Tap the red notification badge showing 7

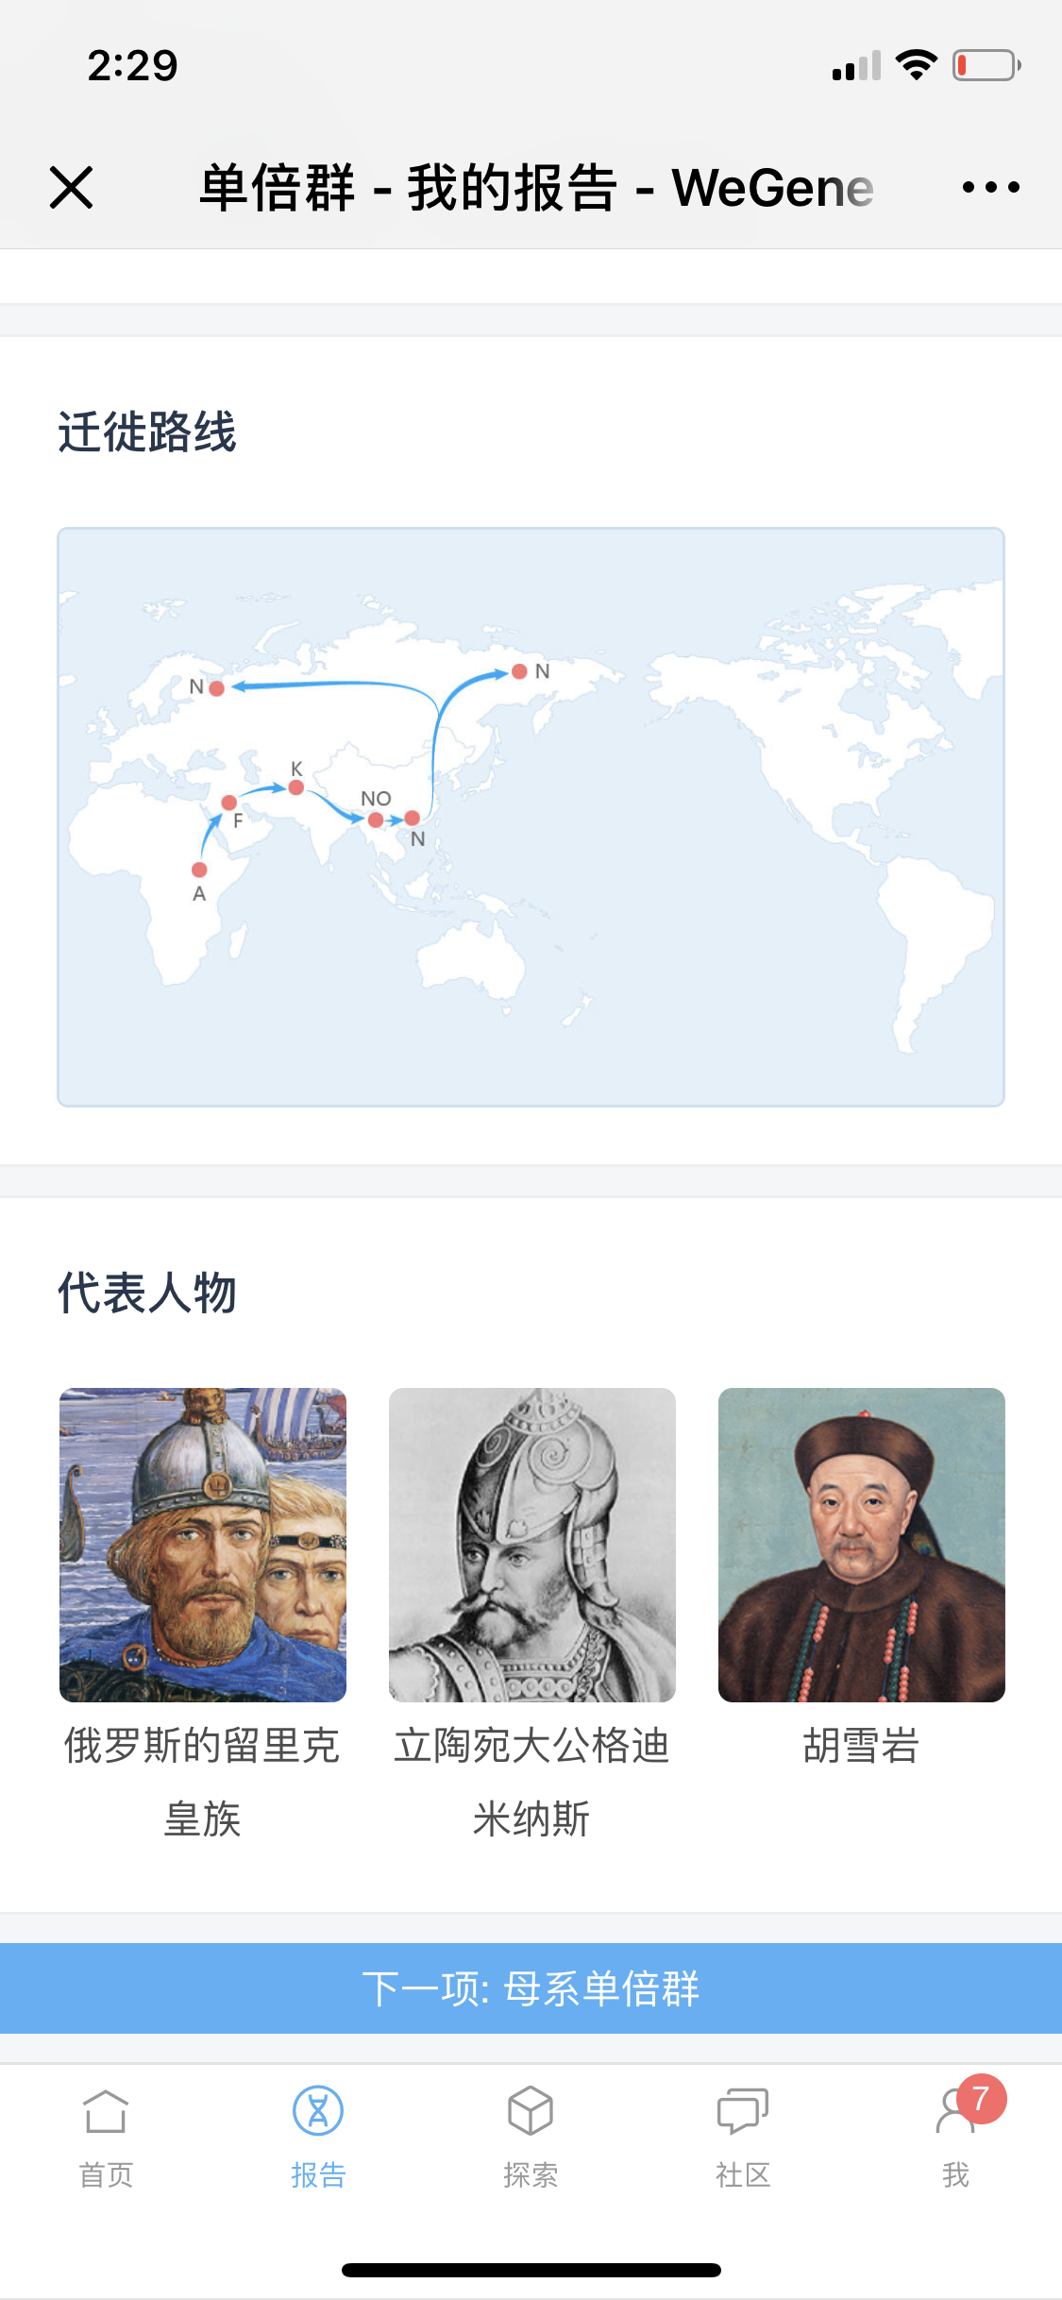click(981, 2099)
